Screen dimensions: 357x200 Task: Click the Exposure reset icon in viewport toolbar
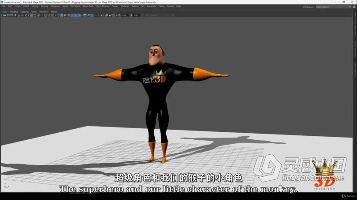coord(119,15)
